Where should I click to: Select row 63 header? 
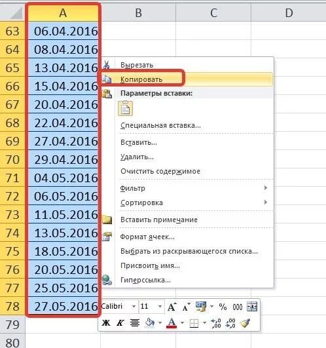pos(12,31)
